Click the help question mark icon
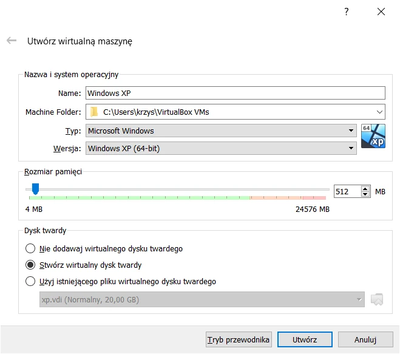The height and width of the screenshot is (354, 400). click(346, 12)
